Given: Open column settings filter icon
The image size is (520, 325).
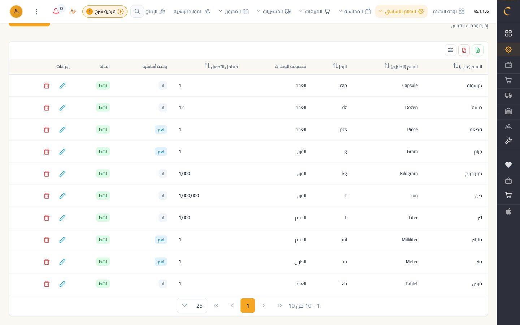Looking at the screenshot, I should pos(451,50).
